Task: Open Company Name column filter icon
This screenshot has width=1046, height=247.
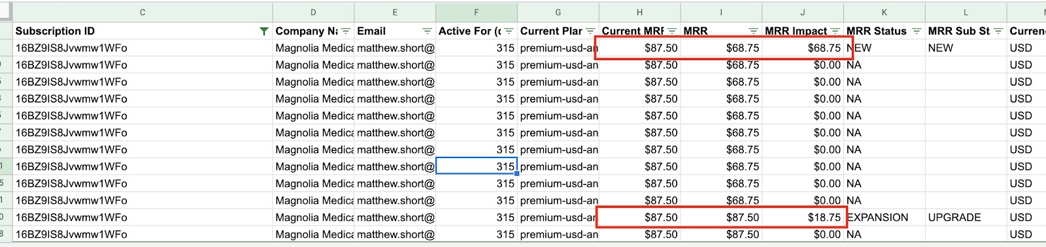Action: pyautogui.click(x=346, y=31)
